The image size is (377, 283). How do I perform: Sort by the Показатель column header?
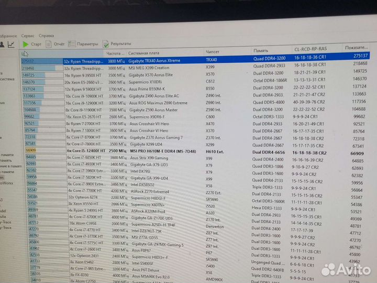point(357,48)
